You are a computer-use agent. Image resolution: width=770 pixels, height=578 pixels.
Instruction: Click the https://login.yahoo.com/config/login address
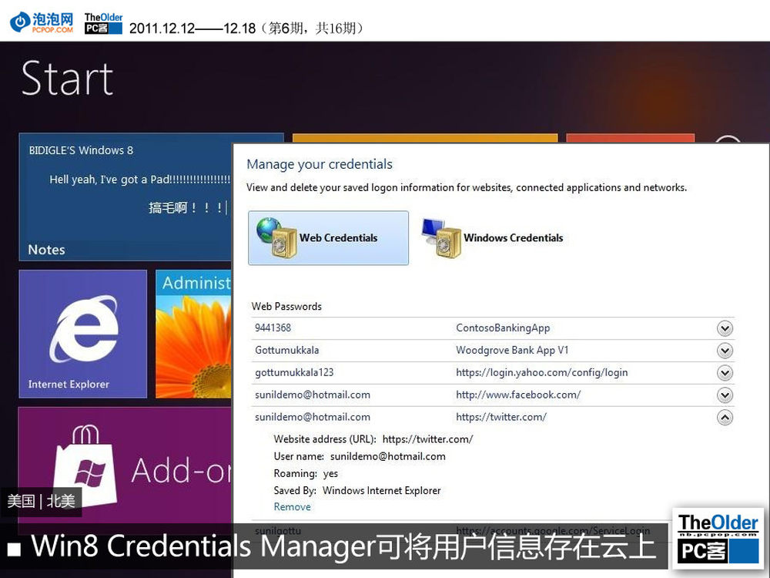pyautogui.click(x=541, y=372)
